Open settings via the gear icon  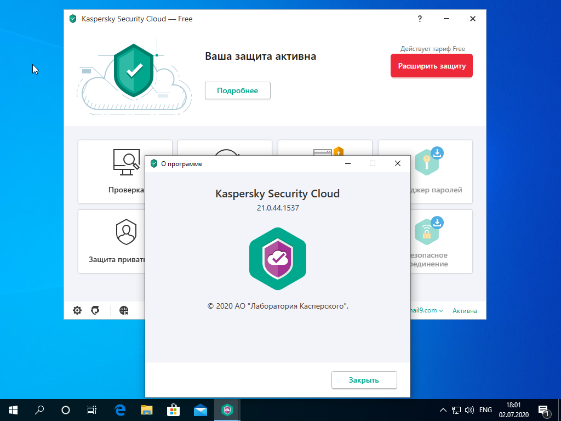coord(77,310)
